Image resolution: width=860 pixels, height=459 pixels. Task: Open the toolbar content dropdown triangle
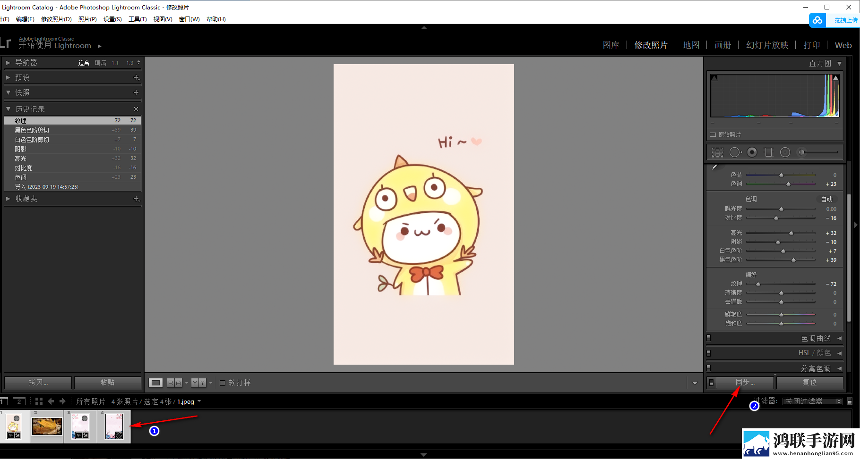[x=695, y=383]
